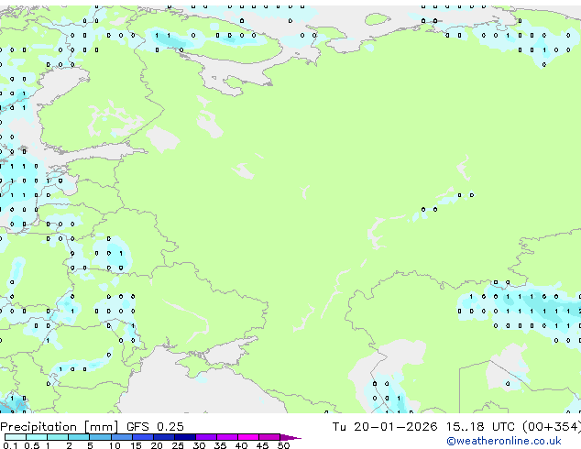Pick the 15–20 mm legend swatch
The height and width of the screenshot is (449, 581).
(143, 437)
